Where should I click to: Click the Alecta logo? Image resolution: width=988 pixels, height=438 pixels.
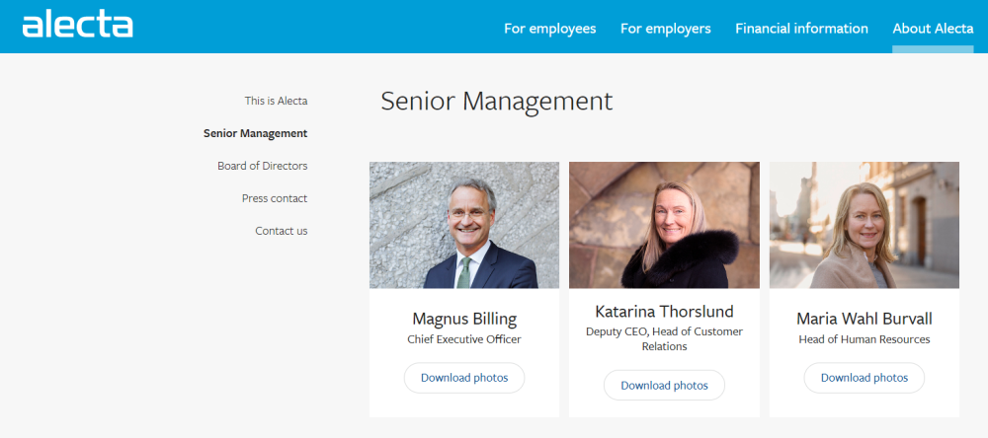point(77,26)
